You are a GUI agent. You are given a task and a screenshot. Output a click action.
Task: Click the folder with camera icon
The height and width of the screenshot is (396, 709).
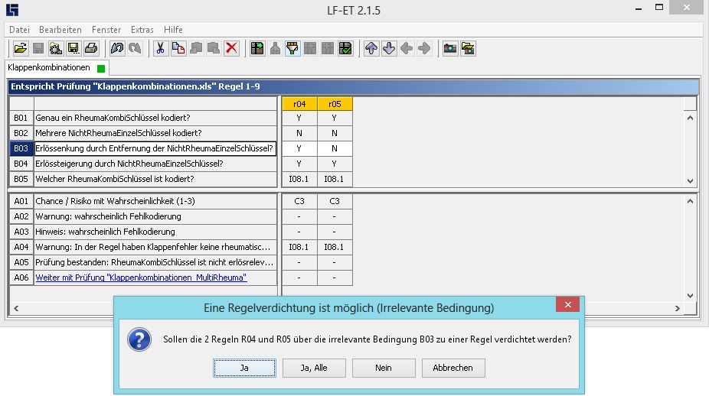(x=468, y=48)
